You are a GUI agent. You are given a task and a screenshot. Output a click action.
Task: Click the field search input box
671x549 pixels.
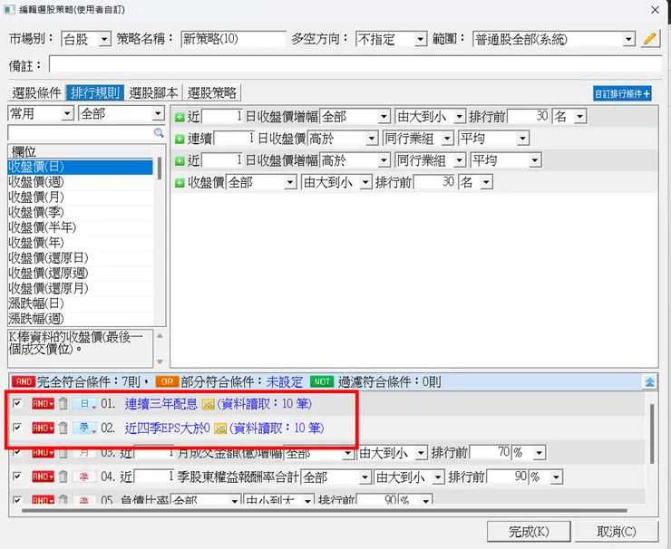click(x=81, y=133)
